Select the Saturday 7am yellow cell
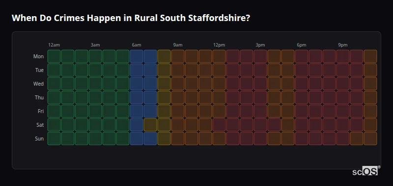Image resolution: width=393 pixels, height=186 pixels. (x=150, y=125)
